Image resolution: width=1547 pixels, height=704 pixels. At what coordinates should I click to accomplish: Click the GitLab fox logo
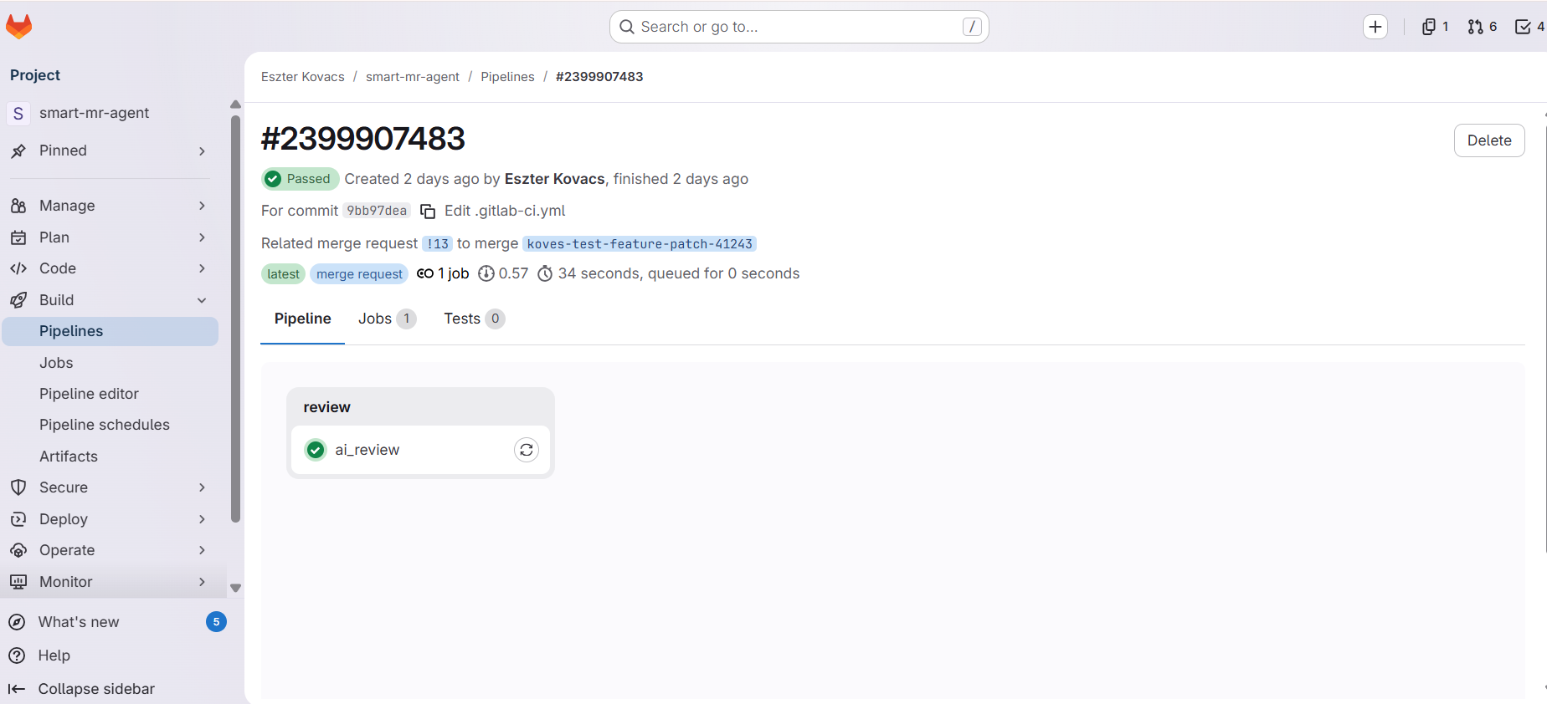coord(18,27)
